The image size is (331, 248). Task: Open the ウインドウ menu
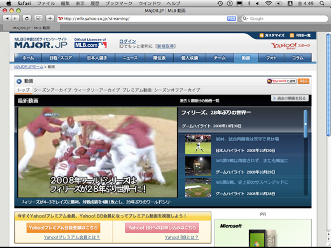150,3
